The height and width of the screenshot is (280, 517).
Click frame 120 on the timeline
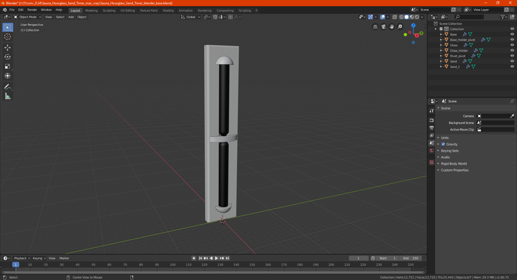[204, 265]
